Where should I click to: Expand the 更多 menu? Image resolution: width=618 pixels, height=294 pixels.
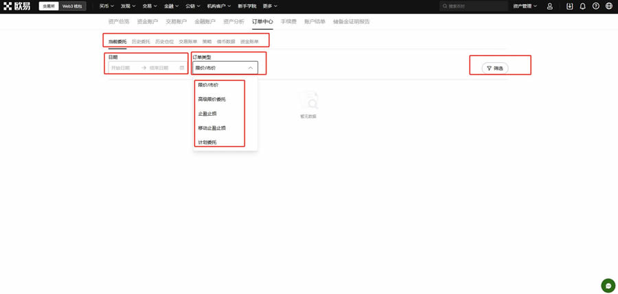[270, 6]
